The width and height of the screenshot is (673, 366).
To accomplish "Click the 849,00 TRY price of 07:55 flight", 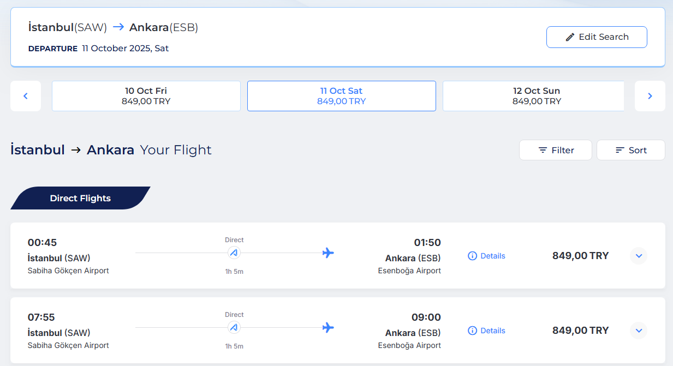I will (580, 330).
